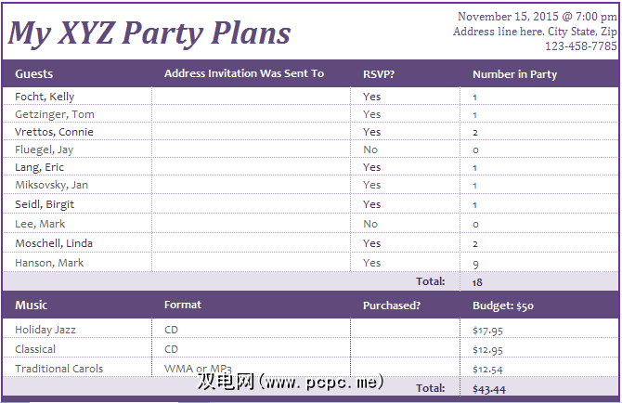The height and width of the screenshot is (403, 622).
Task: Click the "My XYZ Party Plans" title
Action: [x=149, y=32]
